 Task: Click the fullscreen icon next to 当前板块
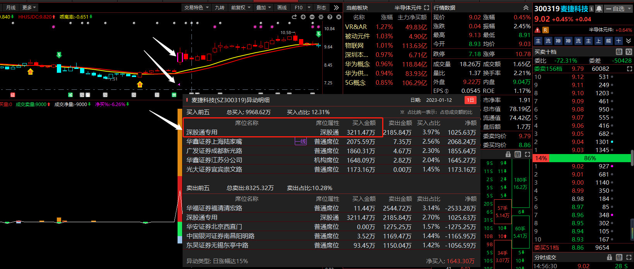[427, 8]
